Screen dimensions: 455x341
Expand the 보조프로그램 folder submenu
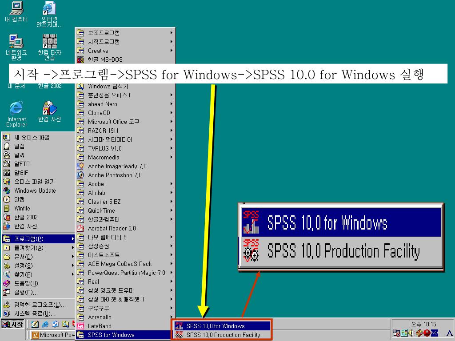pos(125,33)
